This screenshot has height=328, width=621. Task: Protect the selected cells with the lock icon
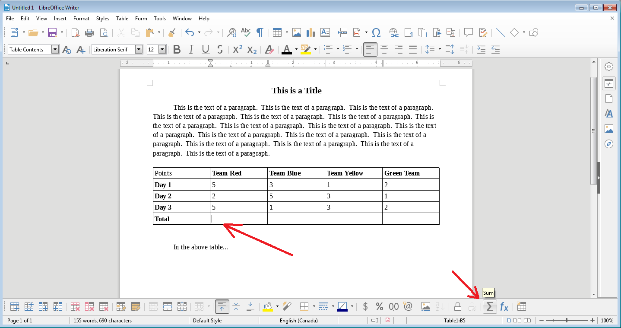458,306
